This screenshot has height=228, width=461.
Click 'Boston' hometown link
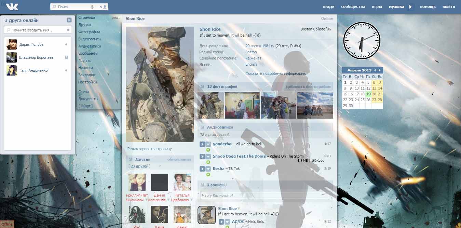point(251,52)
